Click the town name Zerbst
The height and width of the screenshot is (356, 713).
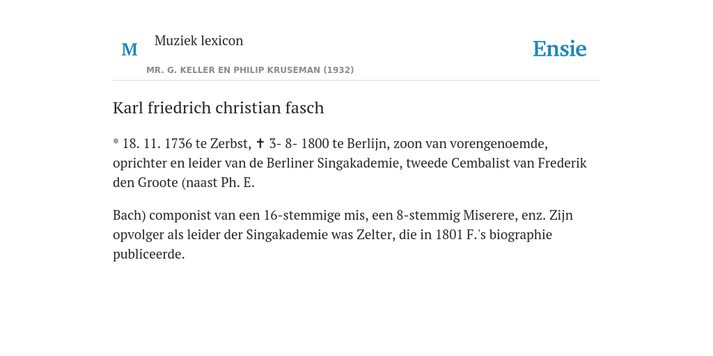230,144
